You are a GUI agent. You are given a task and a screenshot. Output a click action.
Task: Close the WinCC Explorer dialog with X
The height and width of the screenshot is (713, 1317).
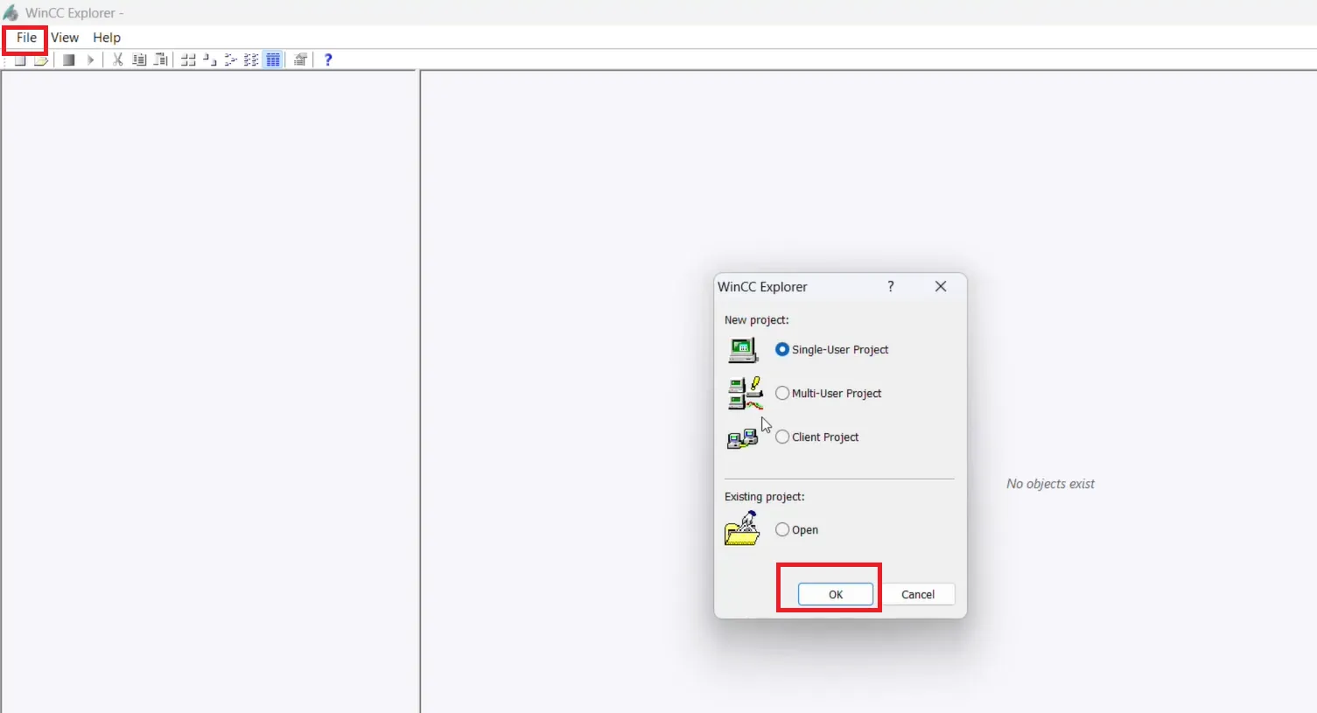[x=941, y=286]
